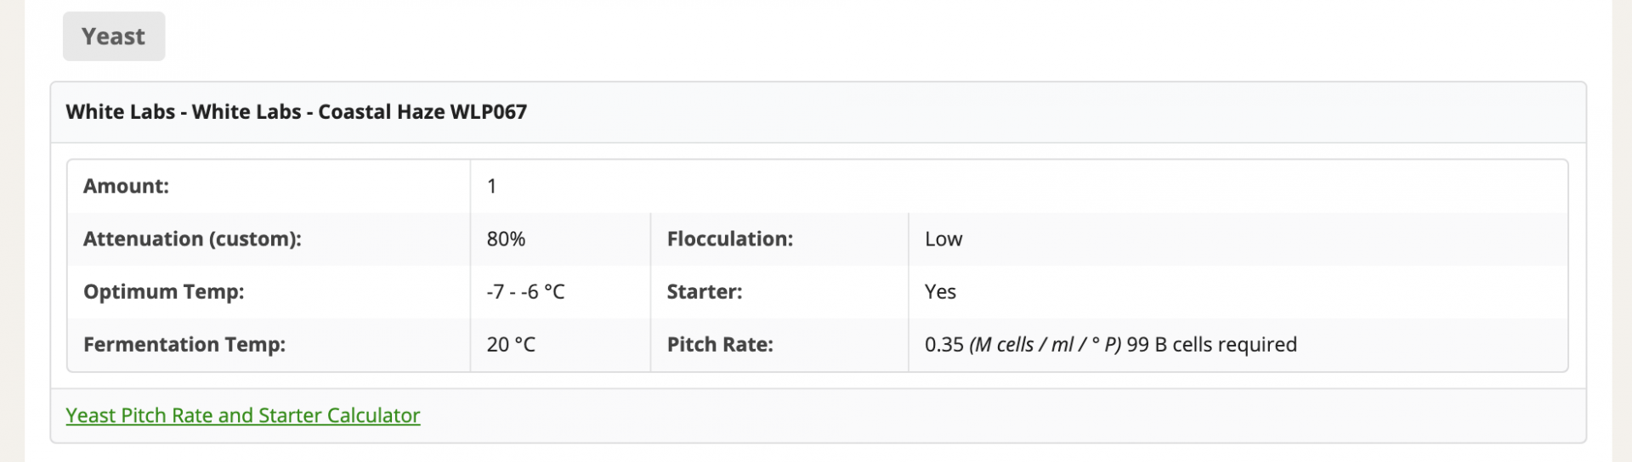Click the M cells / ml / °P units text
Viewport: 1632px width, 462px height.
tap(1045, 344)
